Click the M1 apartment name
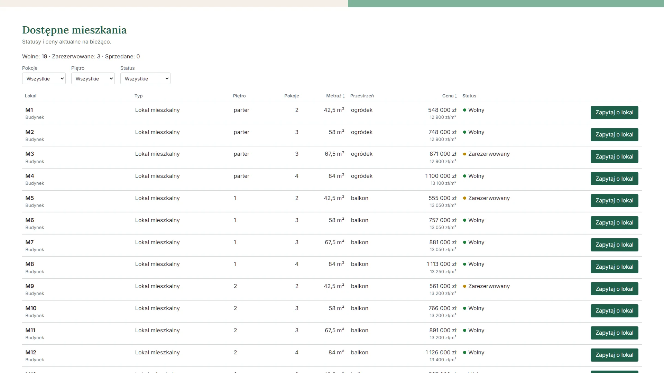The height and width of the screenshot is (373, 664). pos(29,110)
